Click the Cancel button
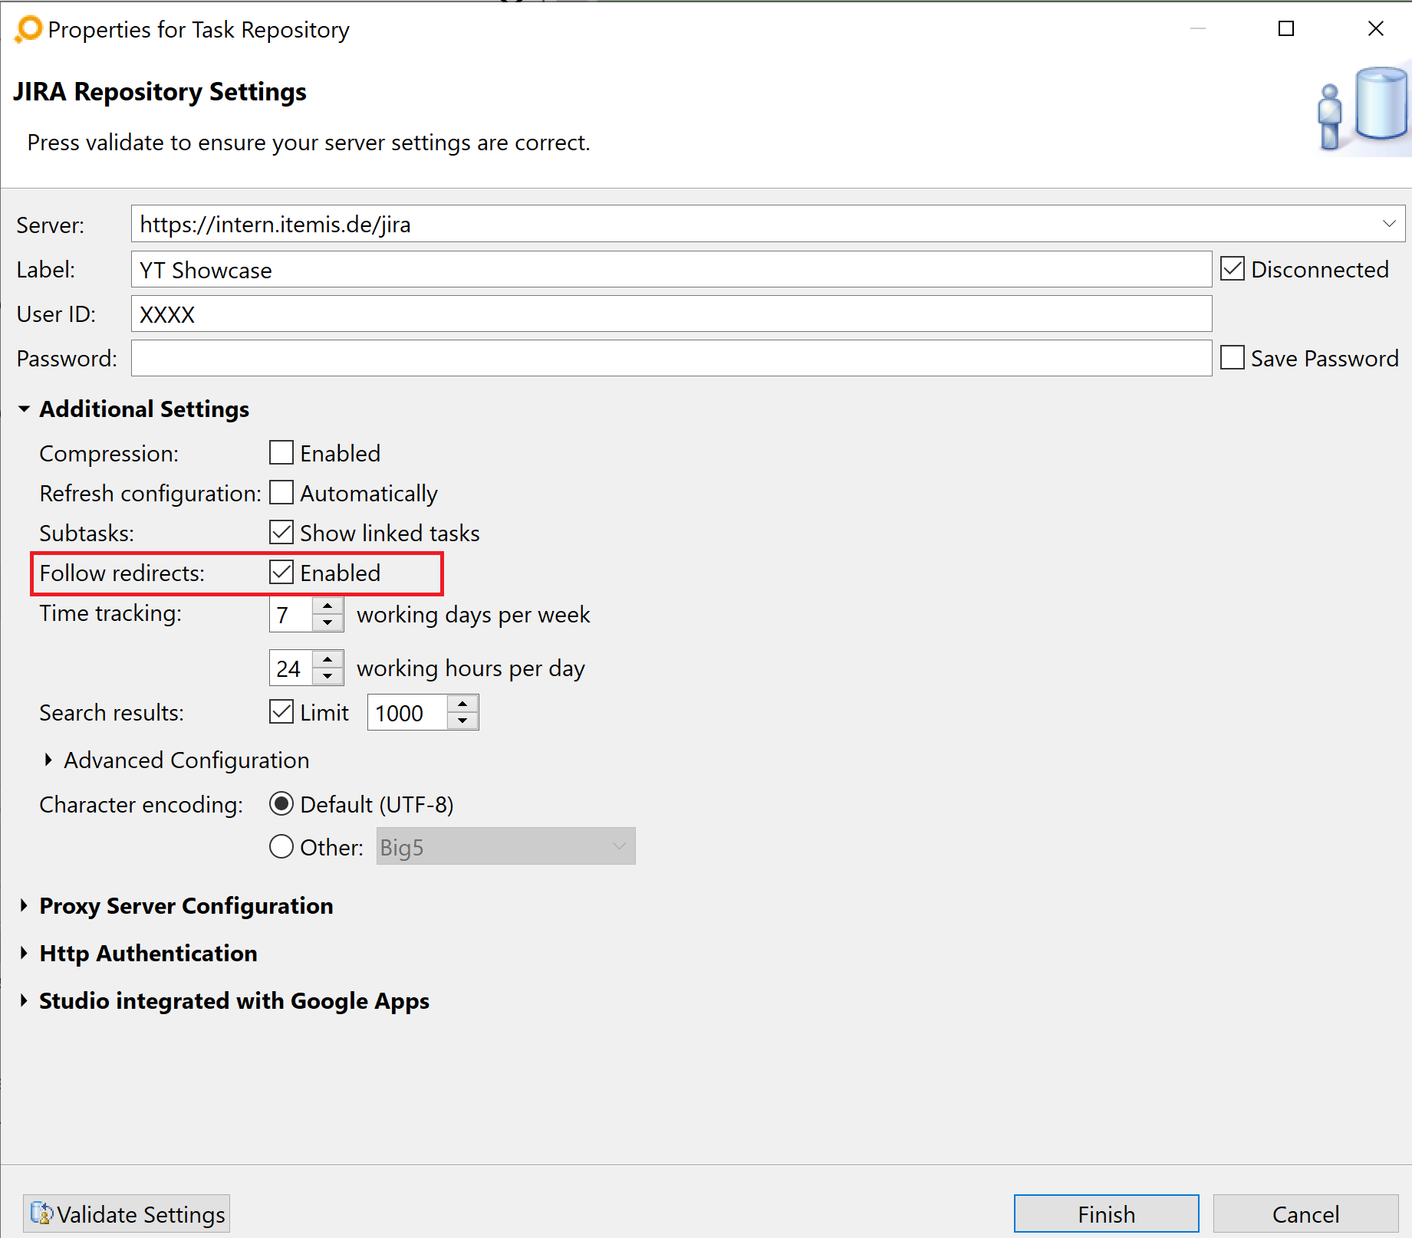The height and width of the screenshot is (1238, 1412). pyautogui.click(x=1305, y=1213)
